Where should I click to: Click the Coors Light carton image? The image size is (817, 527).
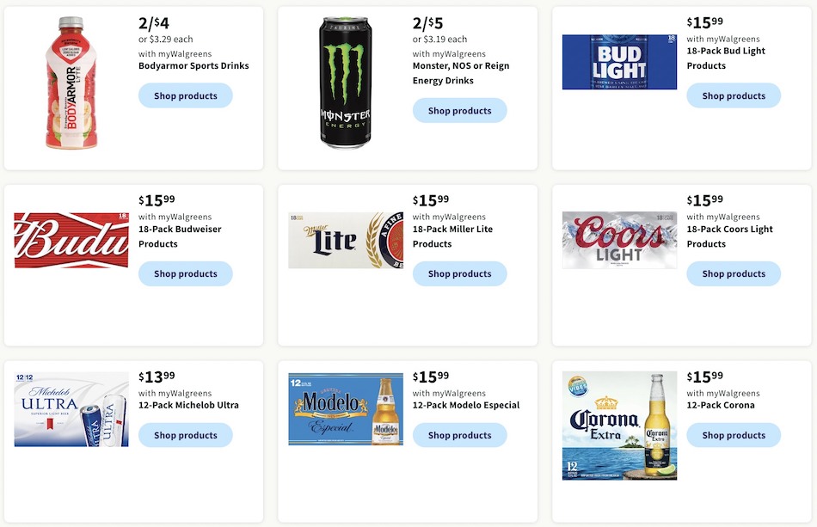tap(619, 240)
